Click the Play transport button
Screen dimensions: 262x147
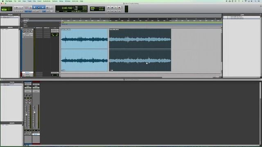click(115, 7)
